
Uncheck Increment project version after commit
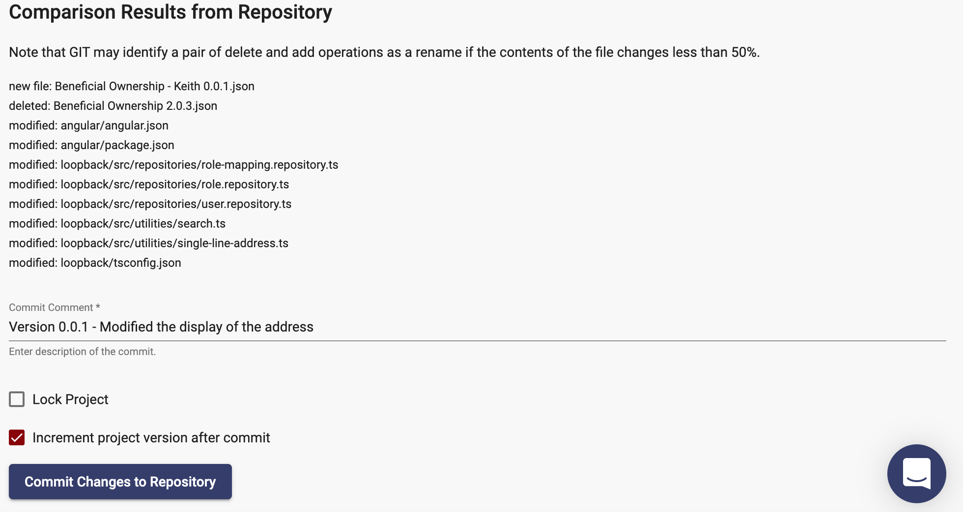pos(17,437)
